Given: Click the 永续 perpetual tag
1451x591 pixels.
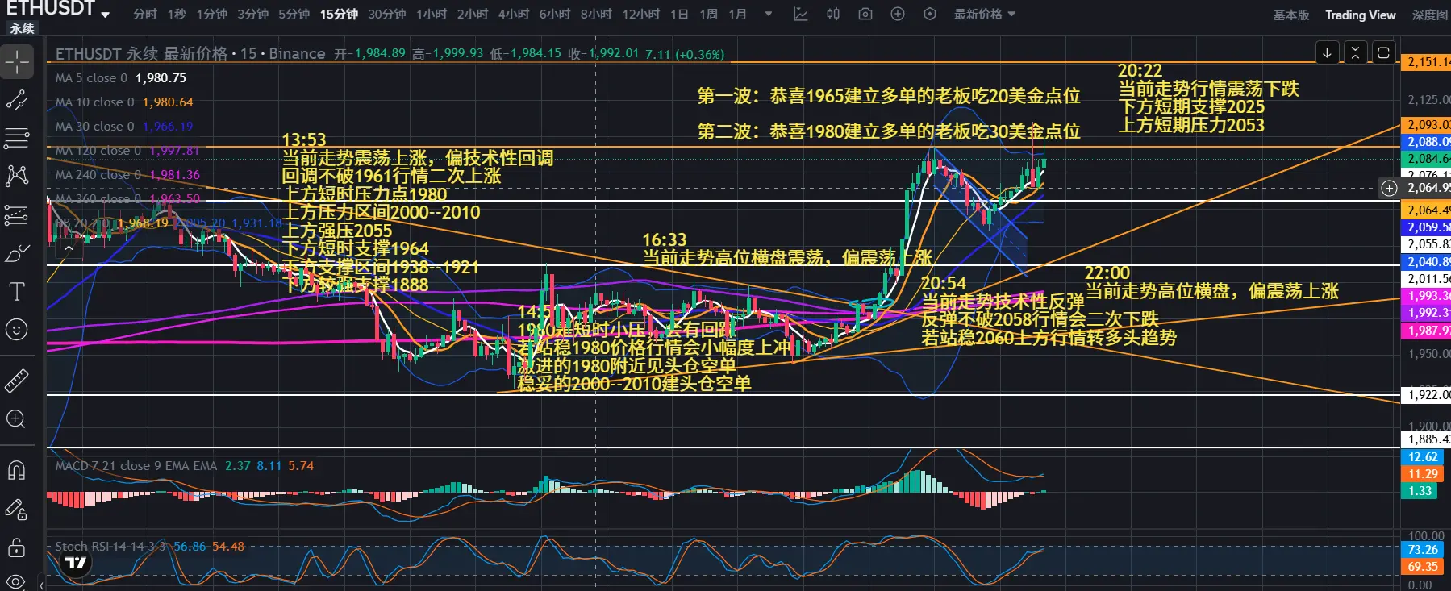Looking at the screenshot, I should (x=22, y=28).
